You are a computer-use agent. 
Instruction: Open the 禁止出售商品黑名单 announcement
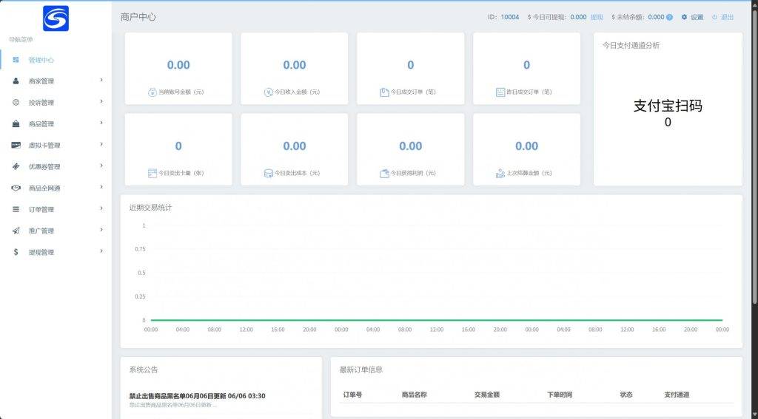click(197, 396)
